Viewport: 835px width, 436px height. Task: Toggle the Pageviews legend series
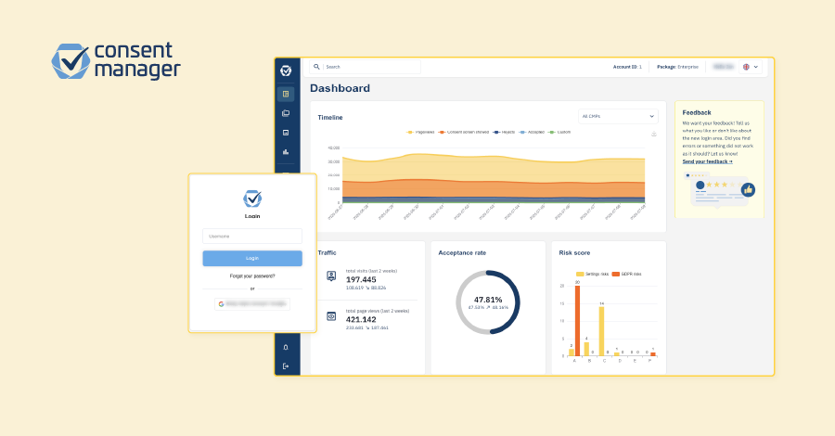[x=420, y=132]
